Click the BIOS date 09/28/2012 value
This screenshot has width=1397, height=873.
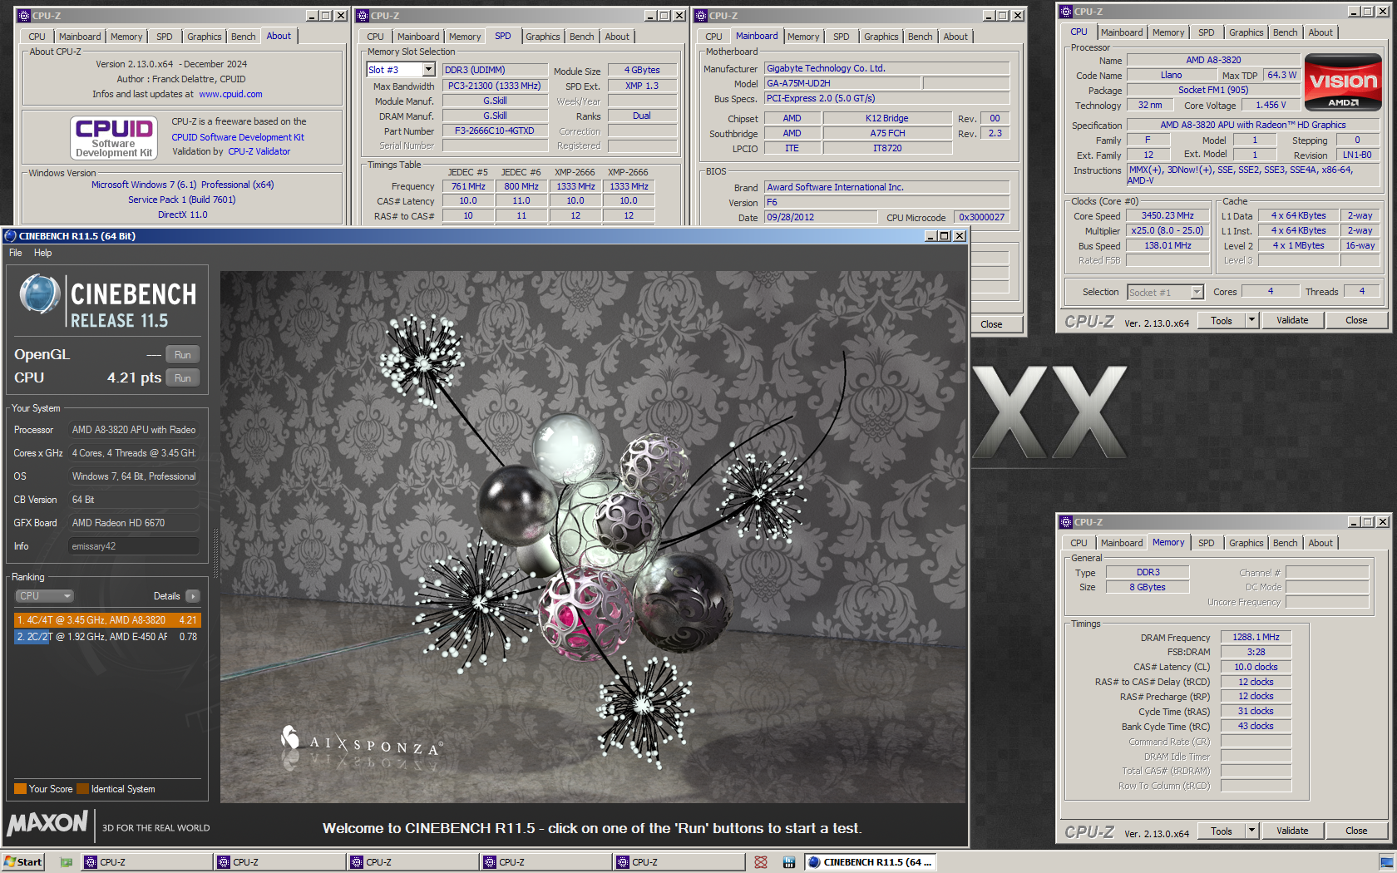820,217
